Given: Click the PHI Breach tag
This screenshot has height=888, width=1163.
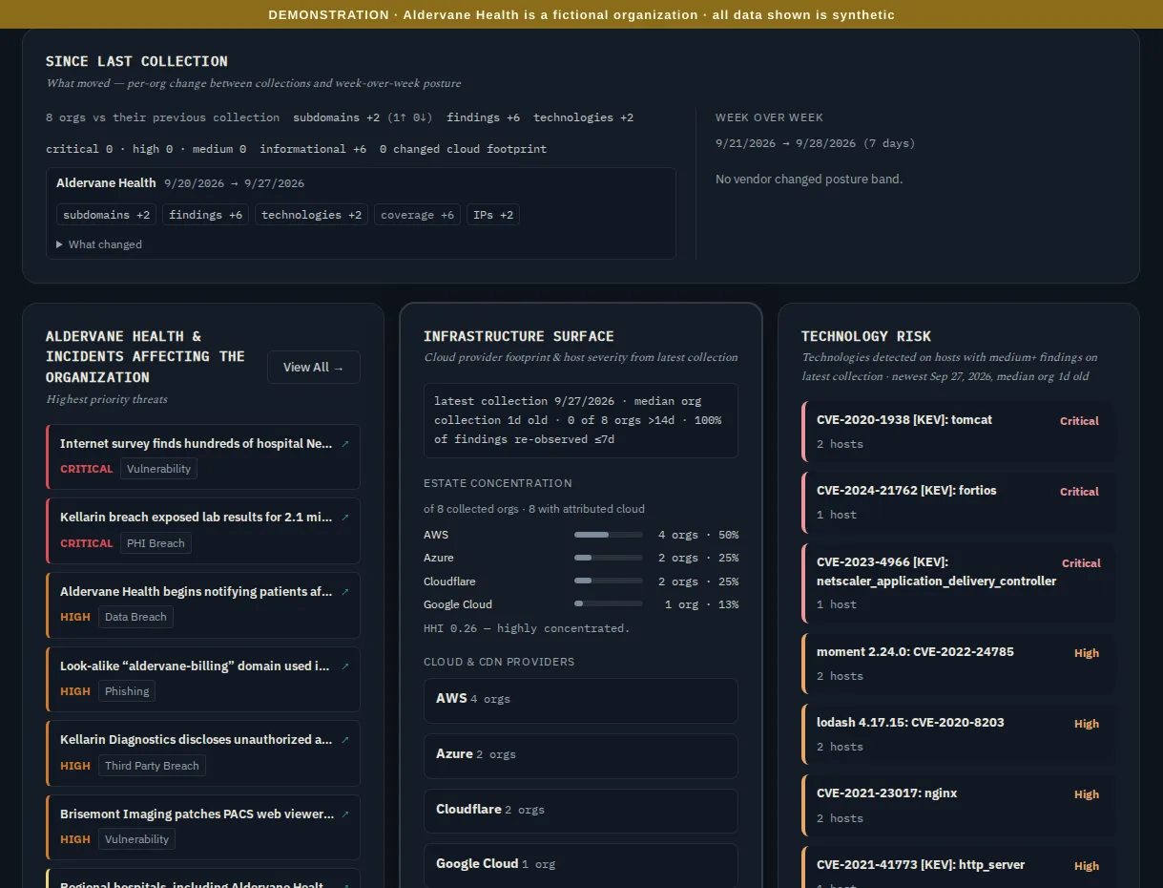Looking at the screenshot, I should pos(156,543).
